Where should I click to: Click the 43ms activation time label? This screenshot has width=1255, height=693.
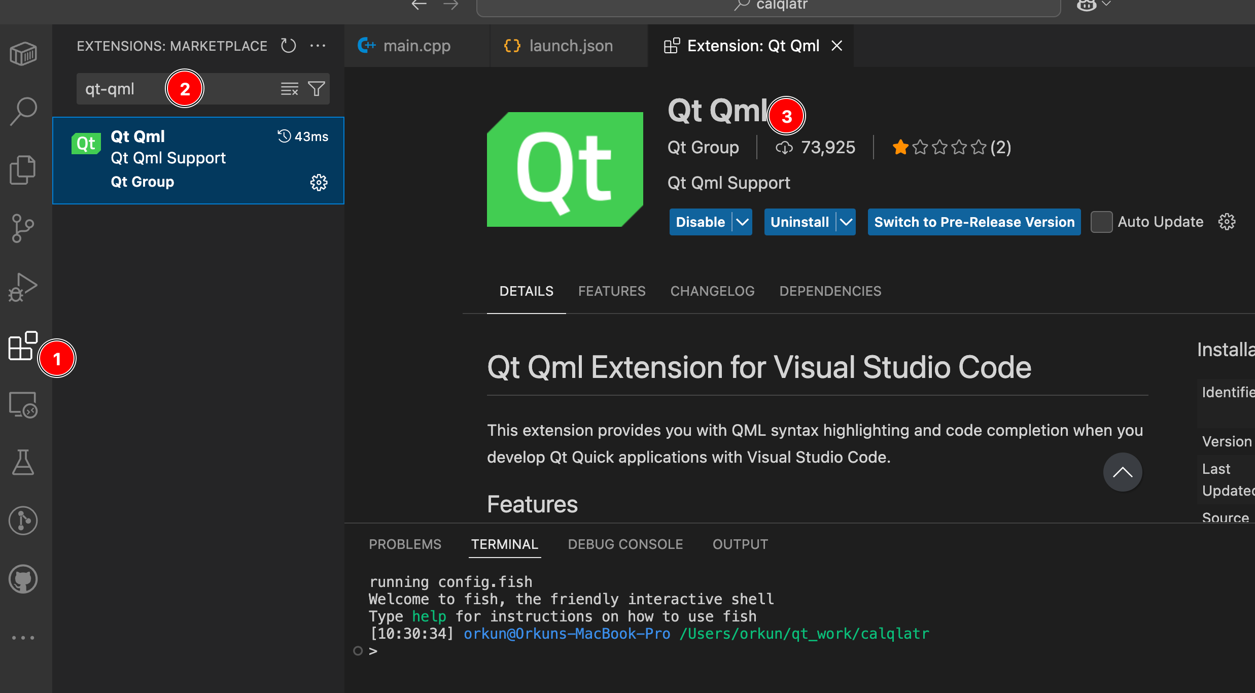[303, 136]
